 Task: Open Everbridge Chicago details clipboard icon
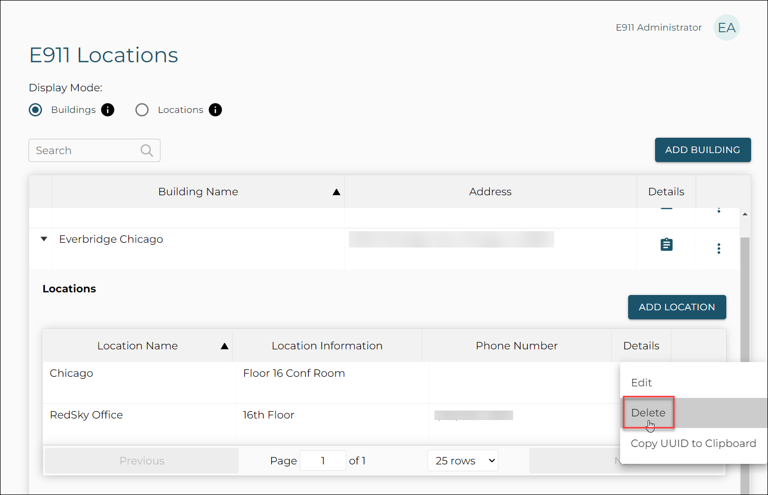click(x=666, y=245)
